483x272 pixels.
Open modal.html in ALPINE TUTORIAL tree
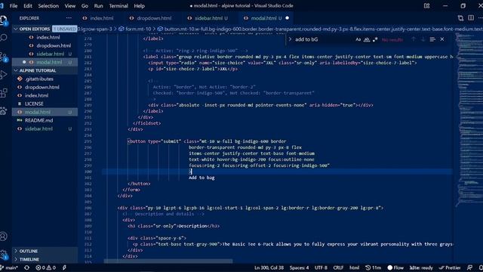[x=45, y=112]
